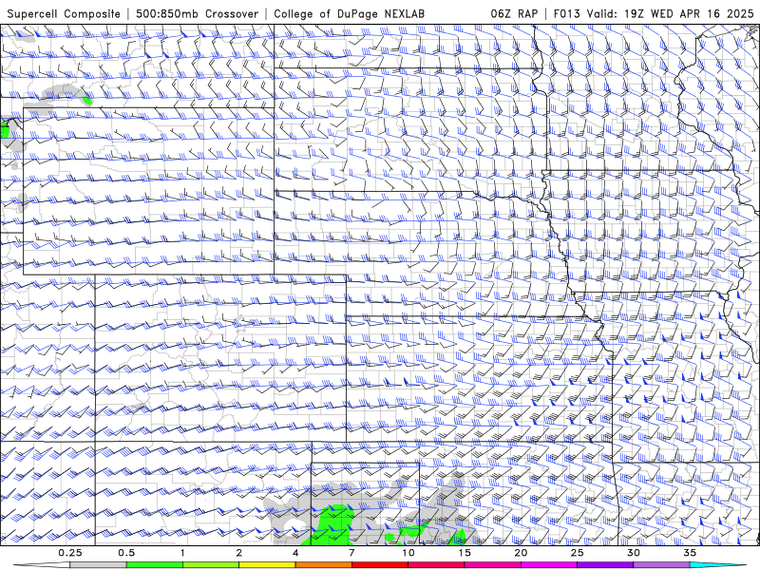
Task: Select the hot pink segment between 15 and 20
Action: [x=492, y=565]
